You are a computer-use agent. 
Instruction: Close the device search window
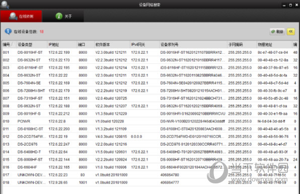[x=296, y=5]
